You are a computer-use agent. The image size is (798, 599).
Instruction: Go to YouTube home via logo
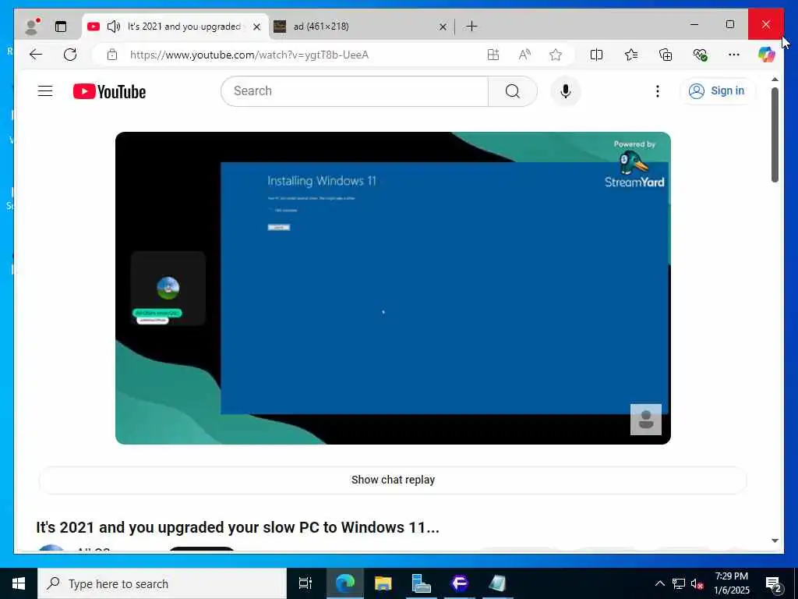(x=109, y=92)
